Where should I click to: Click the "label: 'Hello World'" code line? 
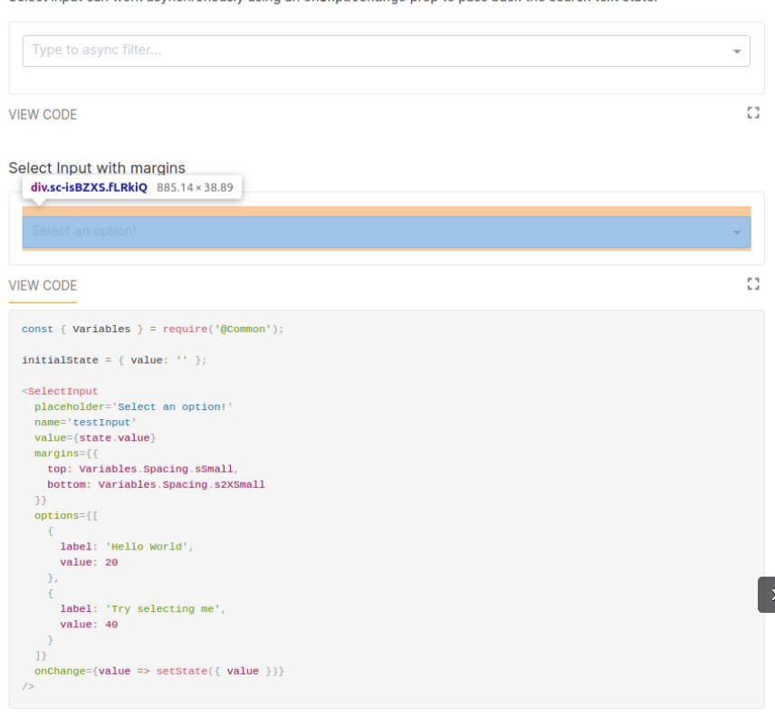127,547
